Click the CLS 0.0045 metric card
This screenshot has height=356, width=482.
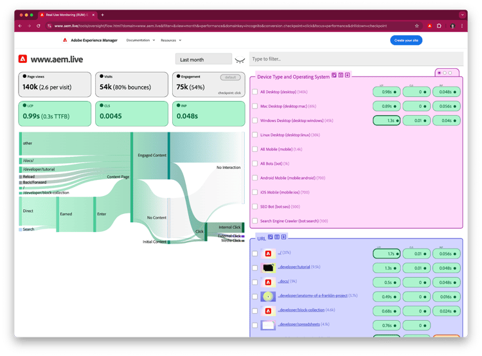coord(132,114)
